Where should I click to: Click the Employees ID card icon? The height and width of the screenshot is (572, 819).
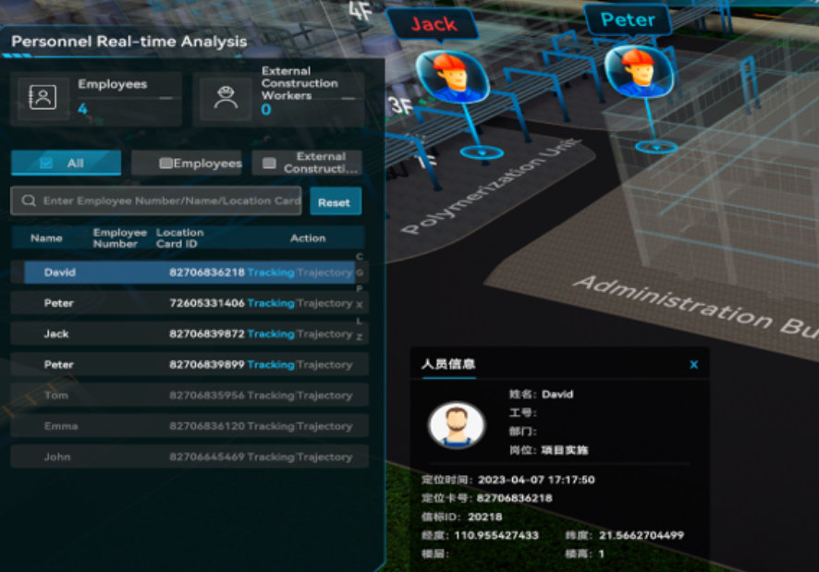pos(43,98)
